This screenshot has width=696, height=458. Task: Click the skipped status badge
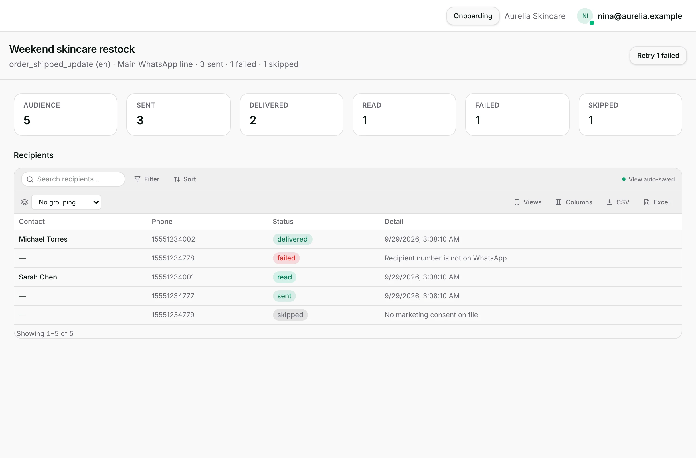tap(290, 315)
